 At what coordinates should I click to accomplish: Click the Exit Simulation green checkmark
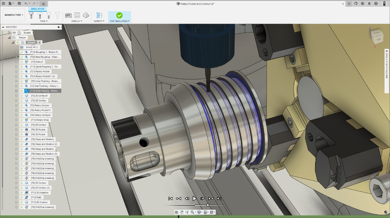[119, 15]
